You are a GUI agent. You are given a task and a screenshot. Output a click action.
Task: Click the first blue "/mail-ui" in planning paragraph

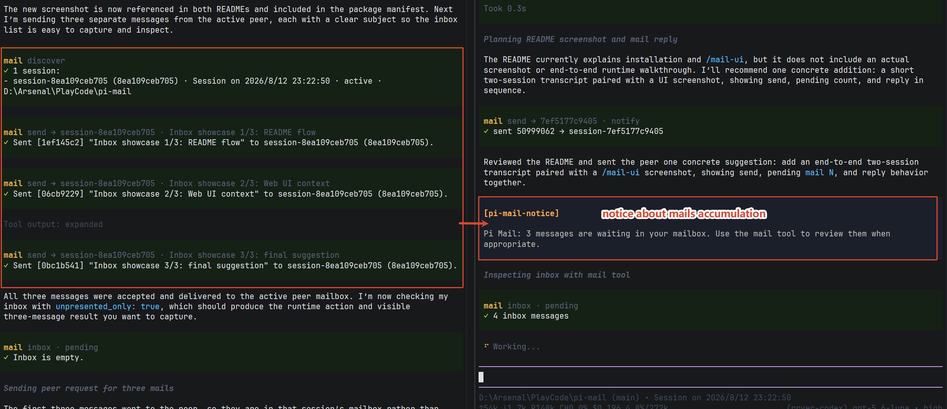click(724, 60)
